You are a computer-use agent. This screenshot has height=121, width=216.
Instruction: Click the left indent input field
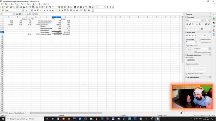point(190,42)
